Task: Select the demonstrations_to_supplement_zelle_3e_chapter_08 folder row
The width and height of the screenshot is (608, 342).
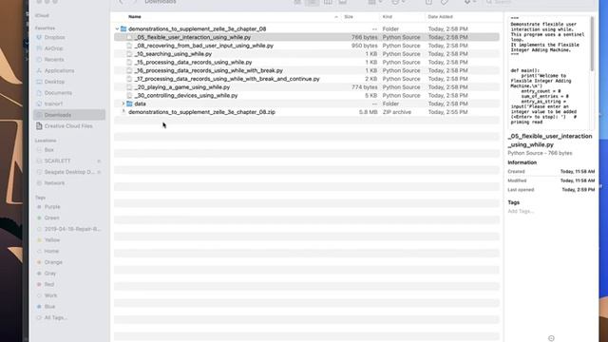Action: click(307, 29)
